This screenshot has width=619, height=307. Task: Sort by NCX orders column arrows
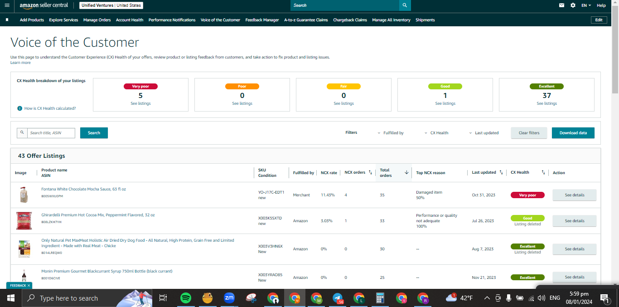coord(370,172)
